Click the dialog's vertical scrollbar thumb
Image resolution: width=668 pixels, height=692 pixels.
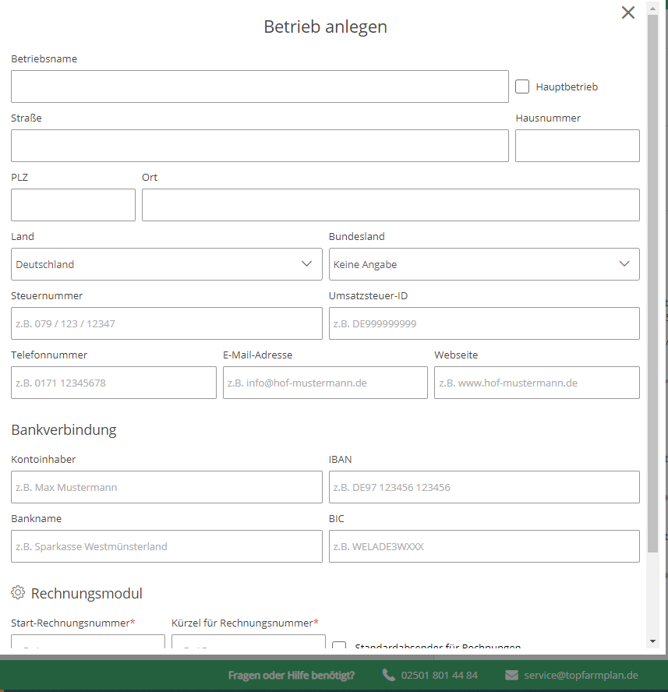pyautogui.click(x=652, y=284)
